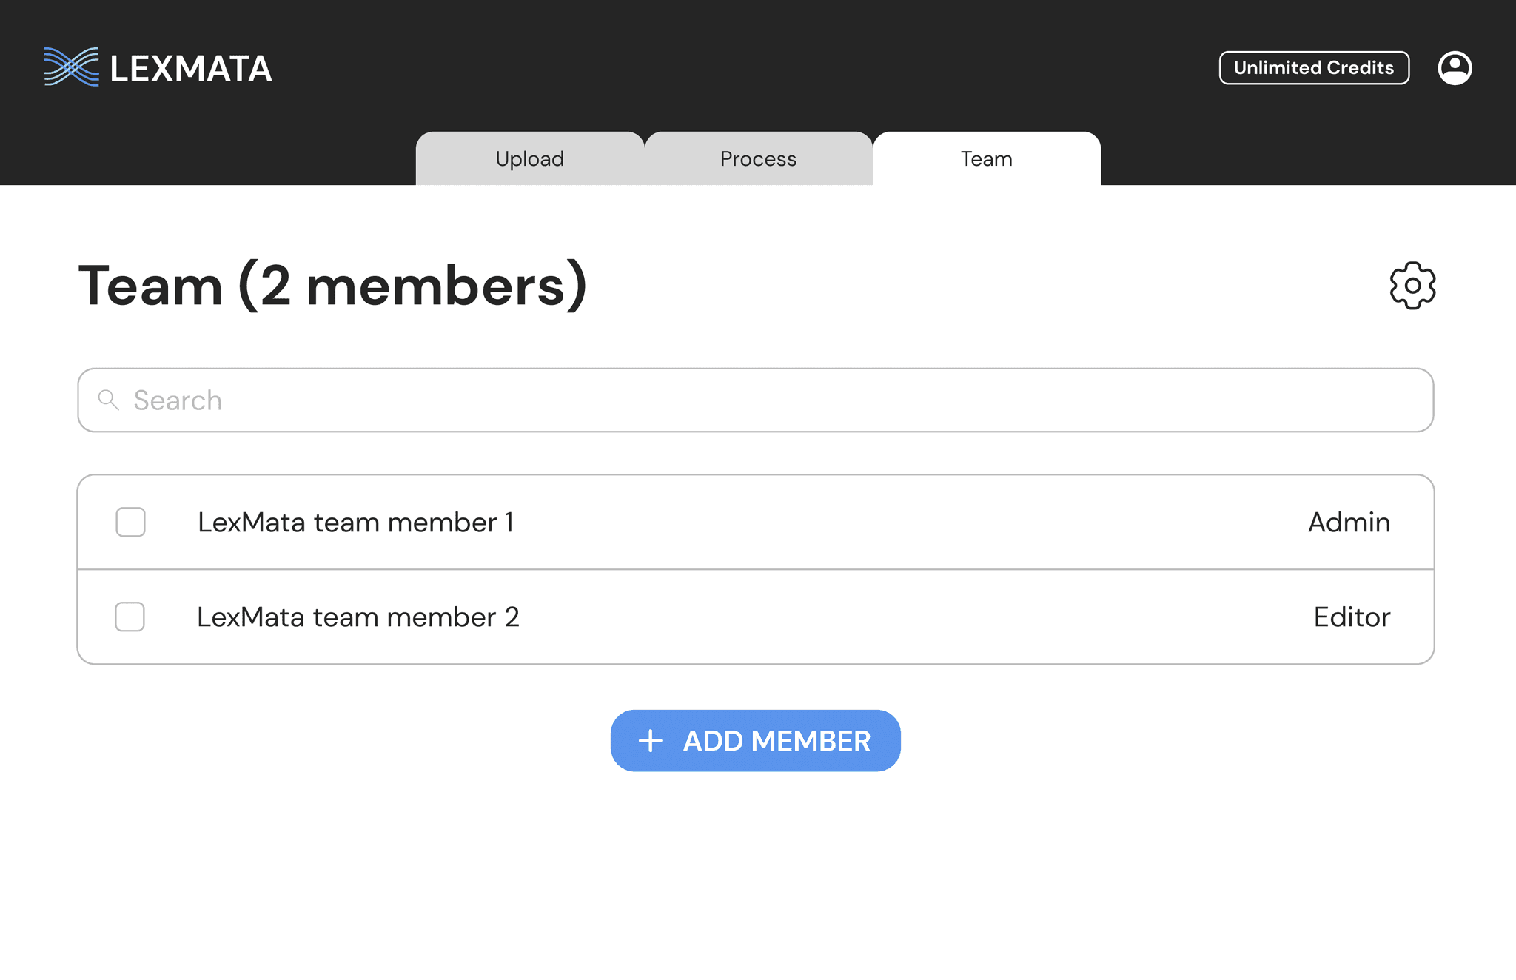Open team settings gear icon

1412,286
